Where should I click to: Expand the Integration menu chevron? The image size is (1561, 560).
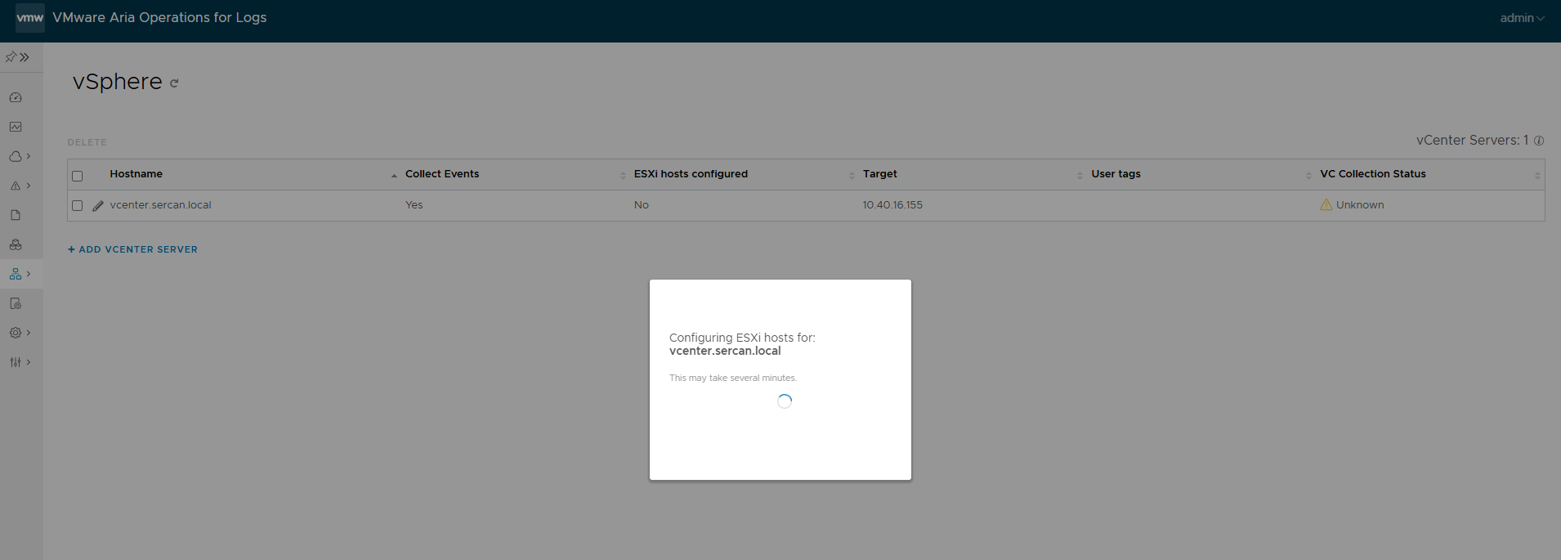(x=29, y=274)
